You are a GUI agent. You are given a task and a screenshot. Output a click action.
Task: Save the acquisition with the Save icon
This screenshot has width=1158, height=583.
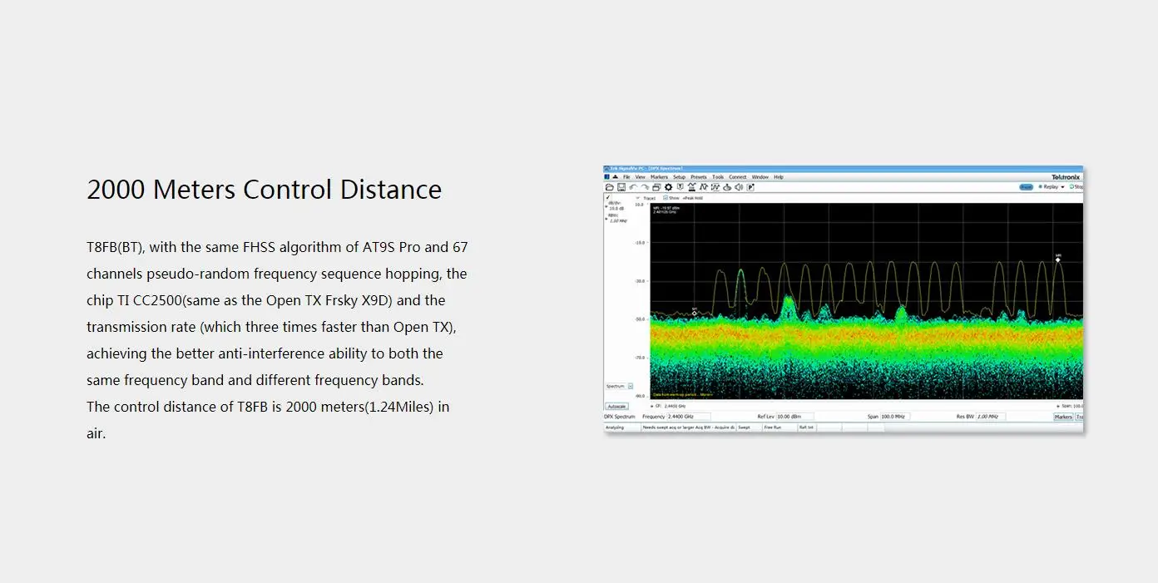(x=620, y=186)
